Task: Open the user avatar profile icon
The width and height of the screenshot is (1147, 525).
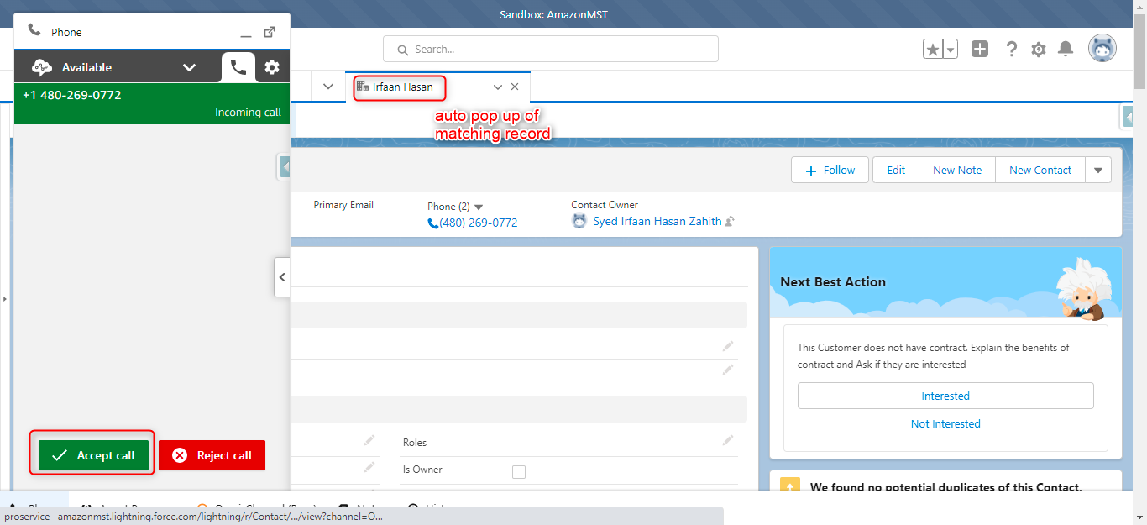Action: (1102, 48)
